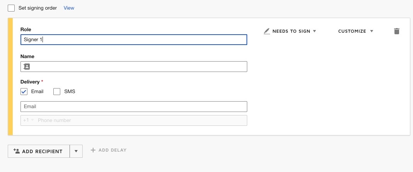Screen dimensions: 413x172
Task: Click the Add Delay button
Action: click(109, 150)
